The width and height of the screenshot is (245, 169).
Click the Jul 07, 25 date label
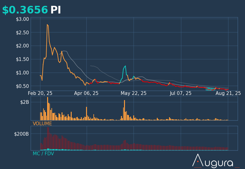(x=181, y=93)
